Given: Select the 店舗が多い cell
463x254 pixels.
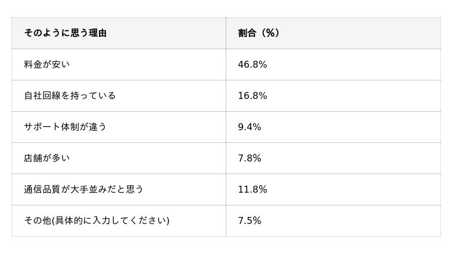Looking at the screenshot, I should [x=47, y=158].
